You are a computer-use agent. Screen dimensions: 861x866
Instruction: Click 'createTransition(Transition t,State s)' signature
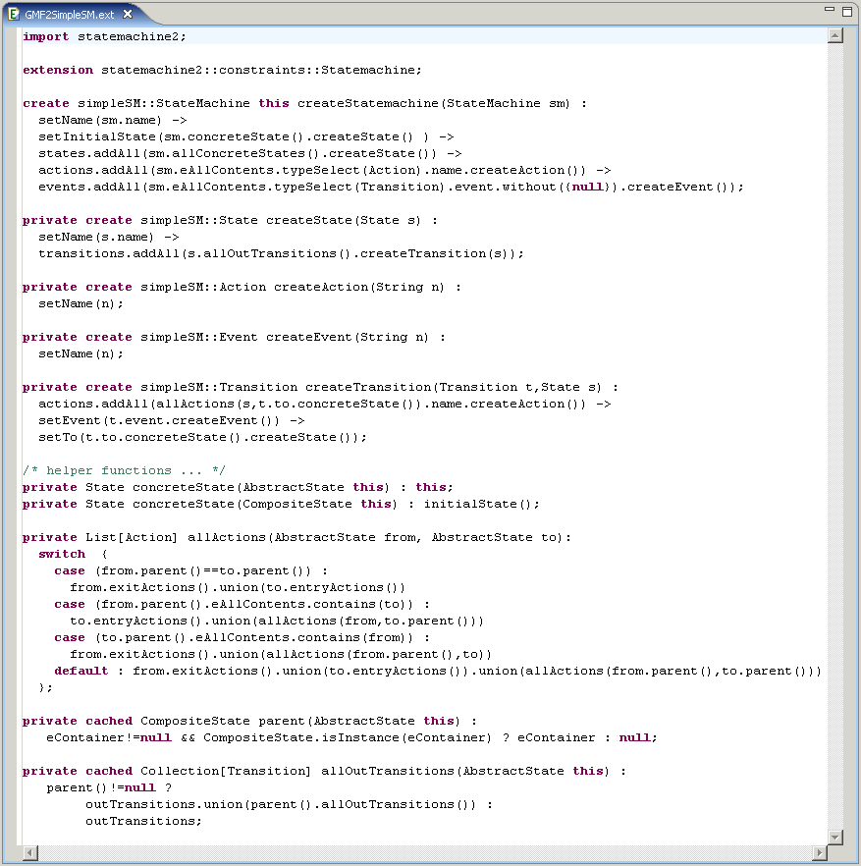pyautogui.click(x=453, y=387)
